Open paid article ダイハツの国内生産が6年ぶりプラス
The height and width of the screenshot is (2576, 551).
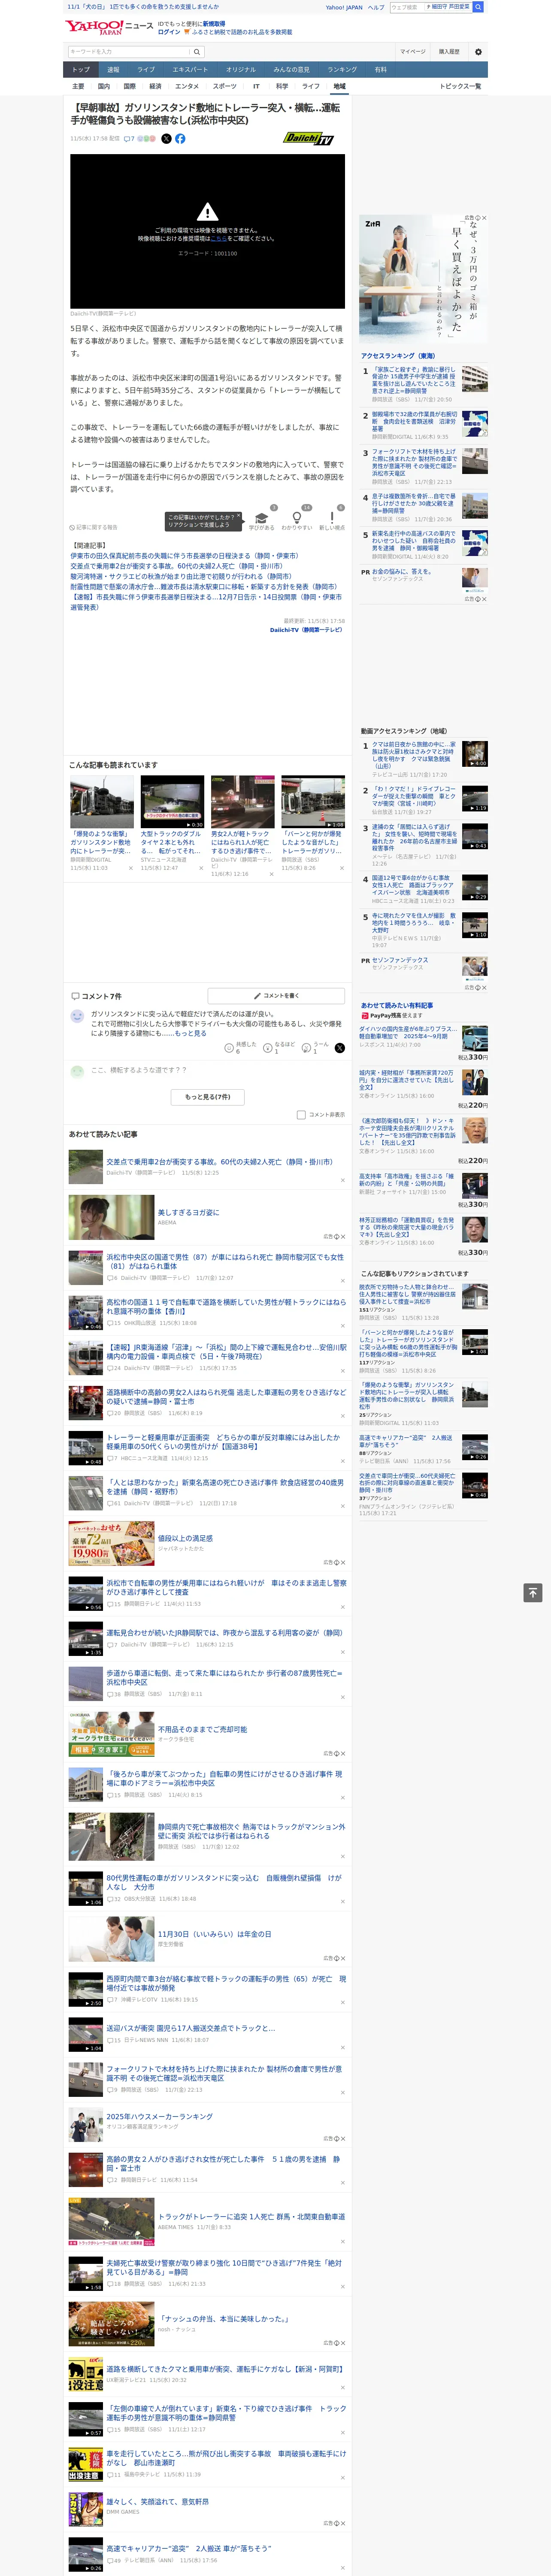(408, 1032)
